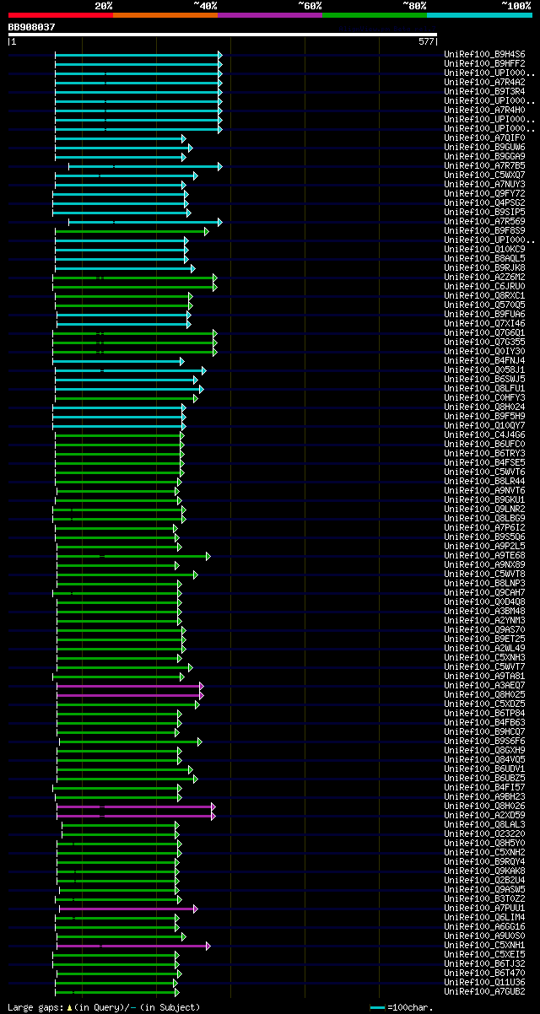
Task: Select label UniRef100_A7R569
Action: click(484, 221)
